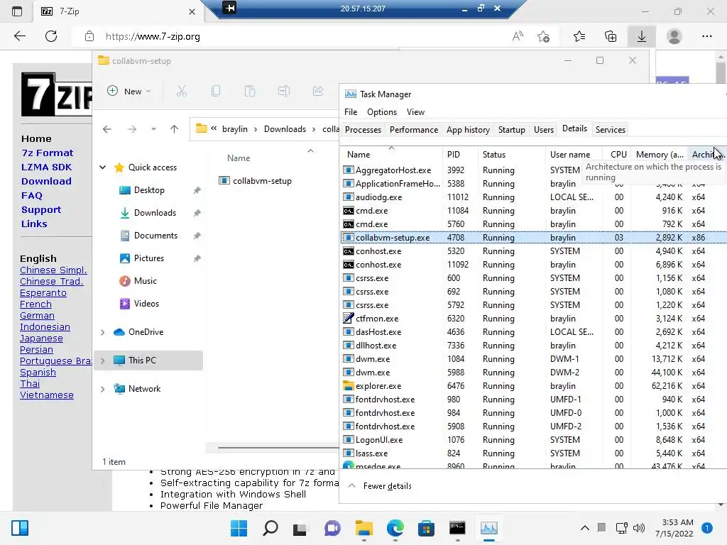Screen dimensions: 727x545
Task: Add this page to favorites
Action: 543,36
